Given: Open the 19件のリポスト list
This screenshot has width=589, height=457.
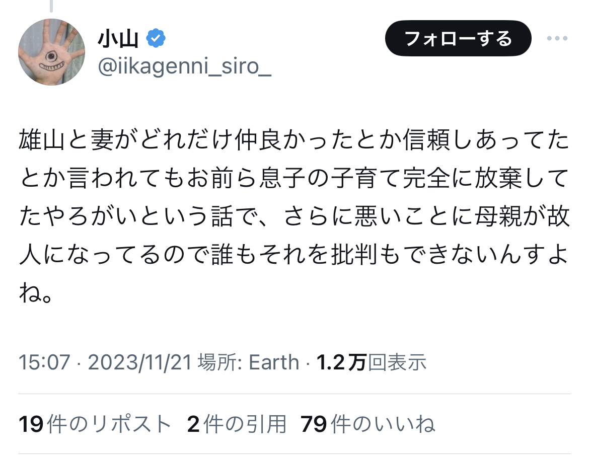Looking at the screenshot, I should 95,424.
